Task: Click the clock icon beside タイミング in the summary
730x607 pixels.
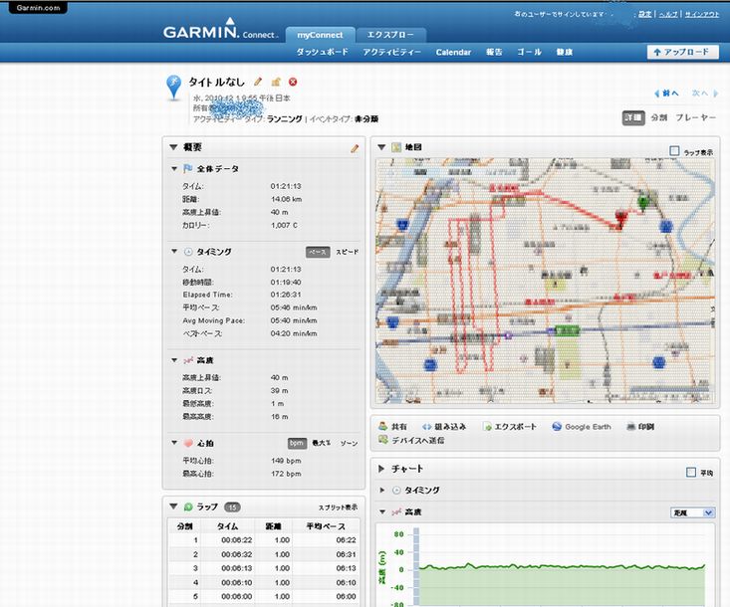Action: pyautogui.click(x=188, y=252)
